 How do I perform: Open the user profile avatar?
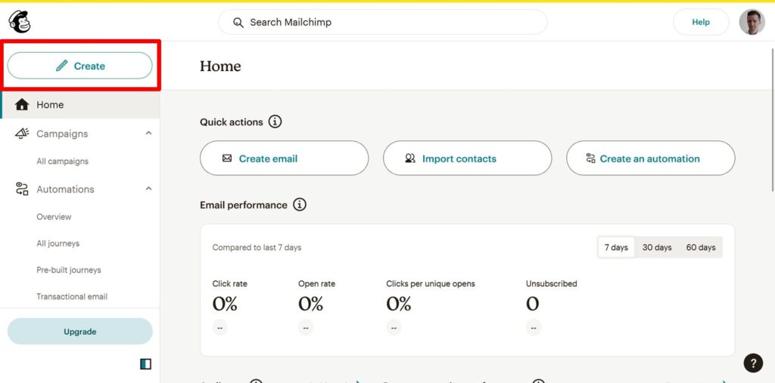pyautogui.click(x=752, y=22)
